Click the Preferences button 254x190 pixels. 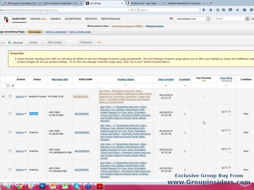(x=87, y=42)
